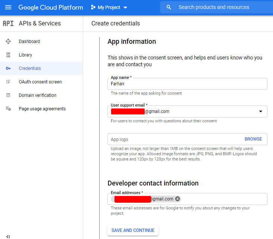The image size is (273, 239).
Task: Click the Google Cloud Platform logo
Action: click(x=51, y=7)
